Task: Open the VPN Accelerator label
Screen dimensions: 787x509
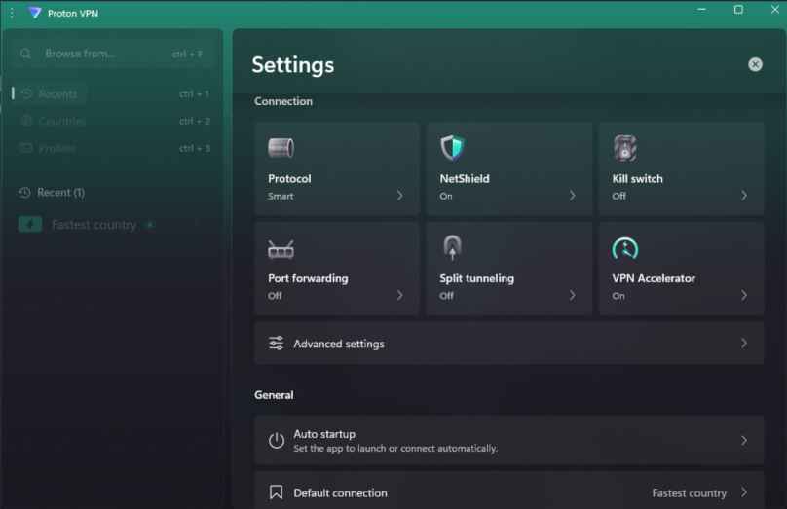Action: [x=654, y=278]
